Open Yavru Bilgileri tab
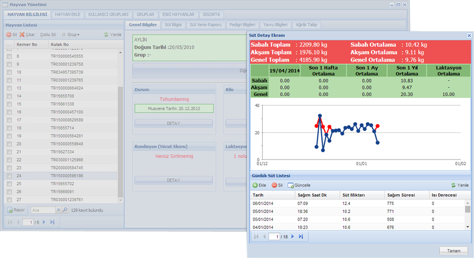The image size is (474, 258). click(x=275, y=25)
